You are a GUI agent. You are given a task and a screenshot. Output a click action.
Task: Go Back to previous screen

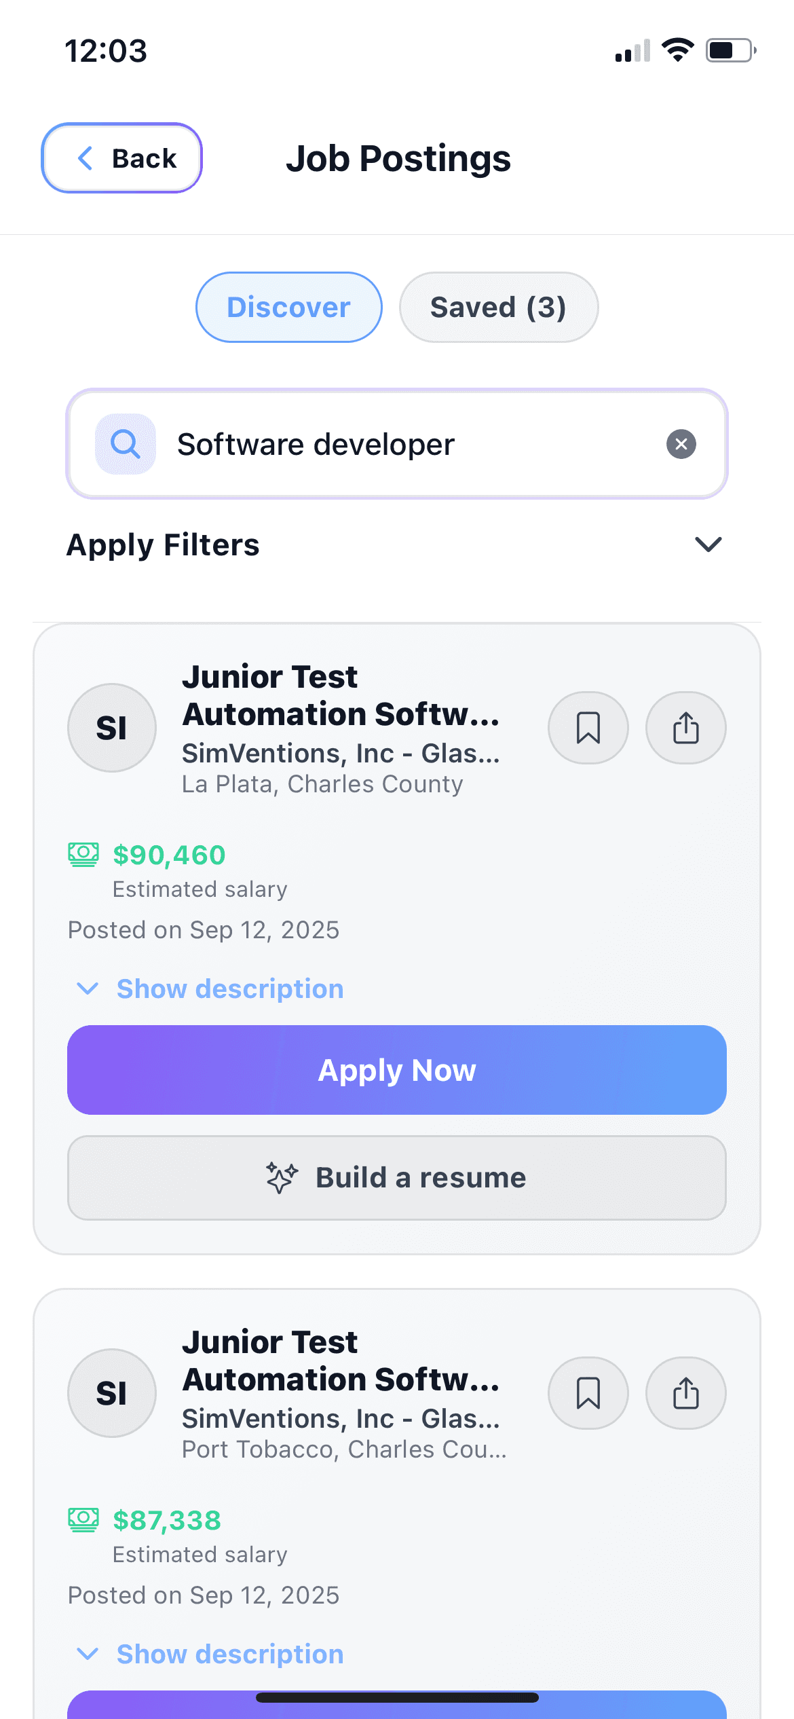(122, 158)
